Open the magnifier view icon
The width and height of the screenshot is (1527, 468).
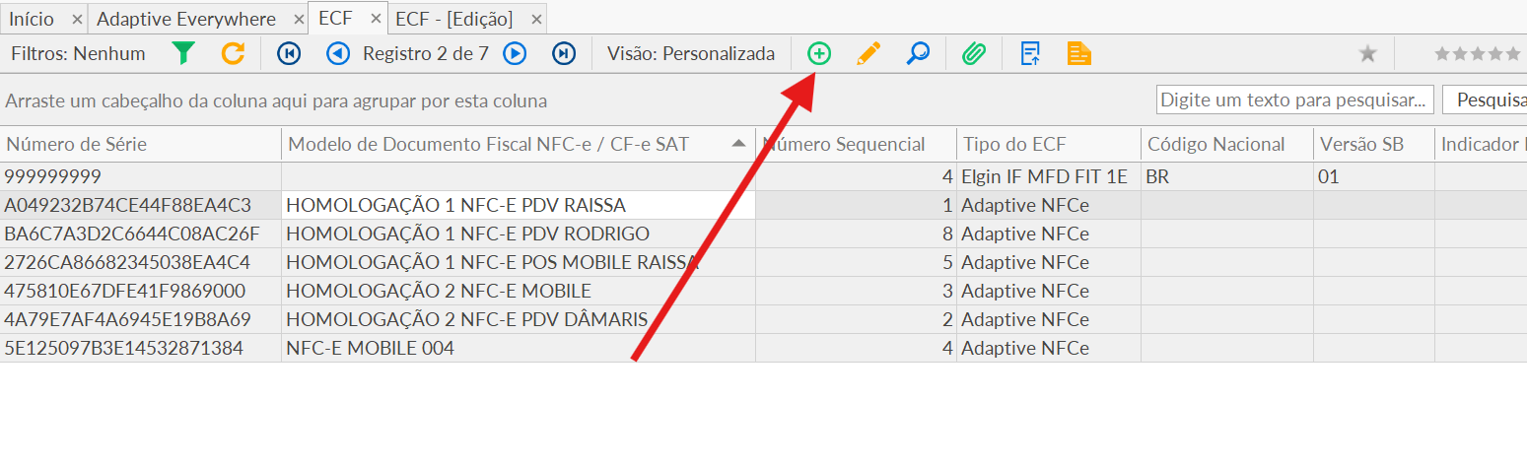(x=918, y=53)
